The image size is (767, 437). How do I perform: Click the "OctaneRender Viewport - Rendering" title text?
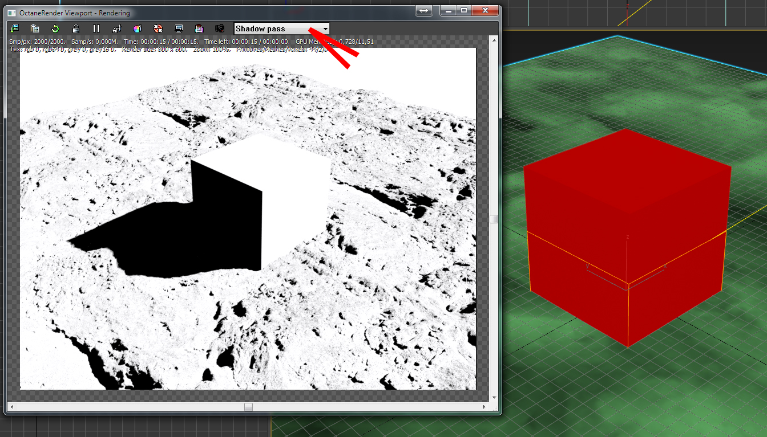pos(75,13)
